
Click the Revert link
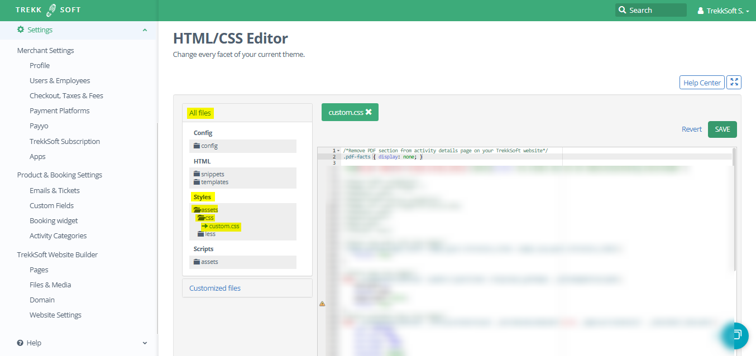pos(691,129)
